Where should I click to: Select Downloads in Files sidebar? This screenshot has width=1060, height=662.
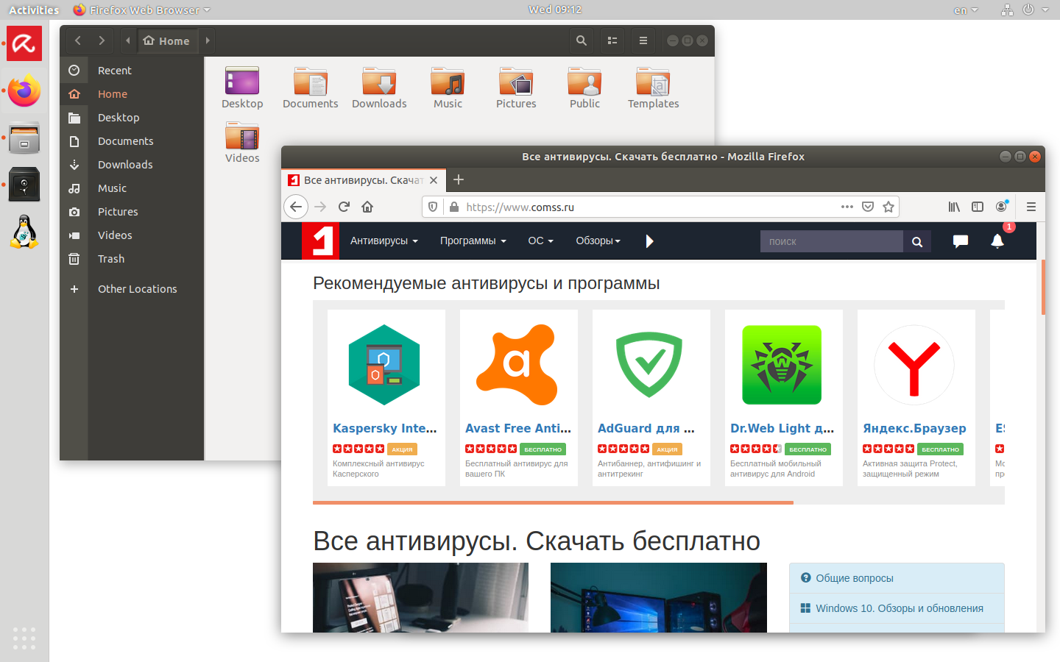[x=131, y=165]
